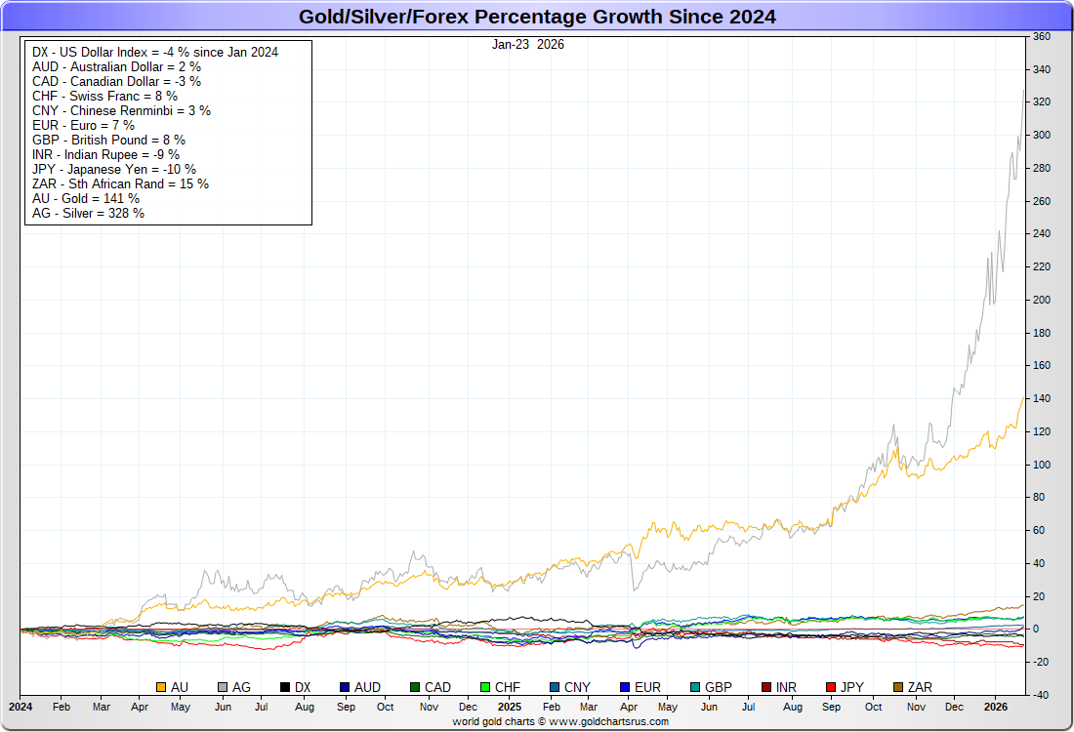The width and height of the screenshot is (1074, 732).
Task: Select the 'DX - US Dollar Index' line
Action: click(x=155, y=52)
